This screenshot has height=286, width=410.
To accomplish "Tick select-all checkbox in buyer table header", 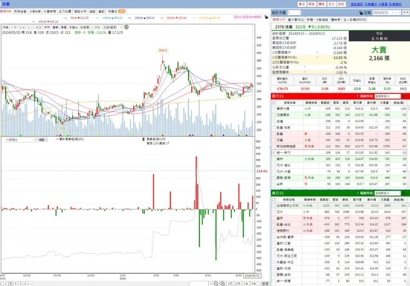I will pyautogui.click(x=274, y=103).
